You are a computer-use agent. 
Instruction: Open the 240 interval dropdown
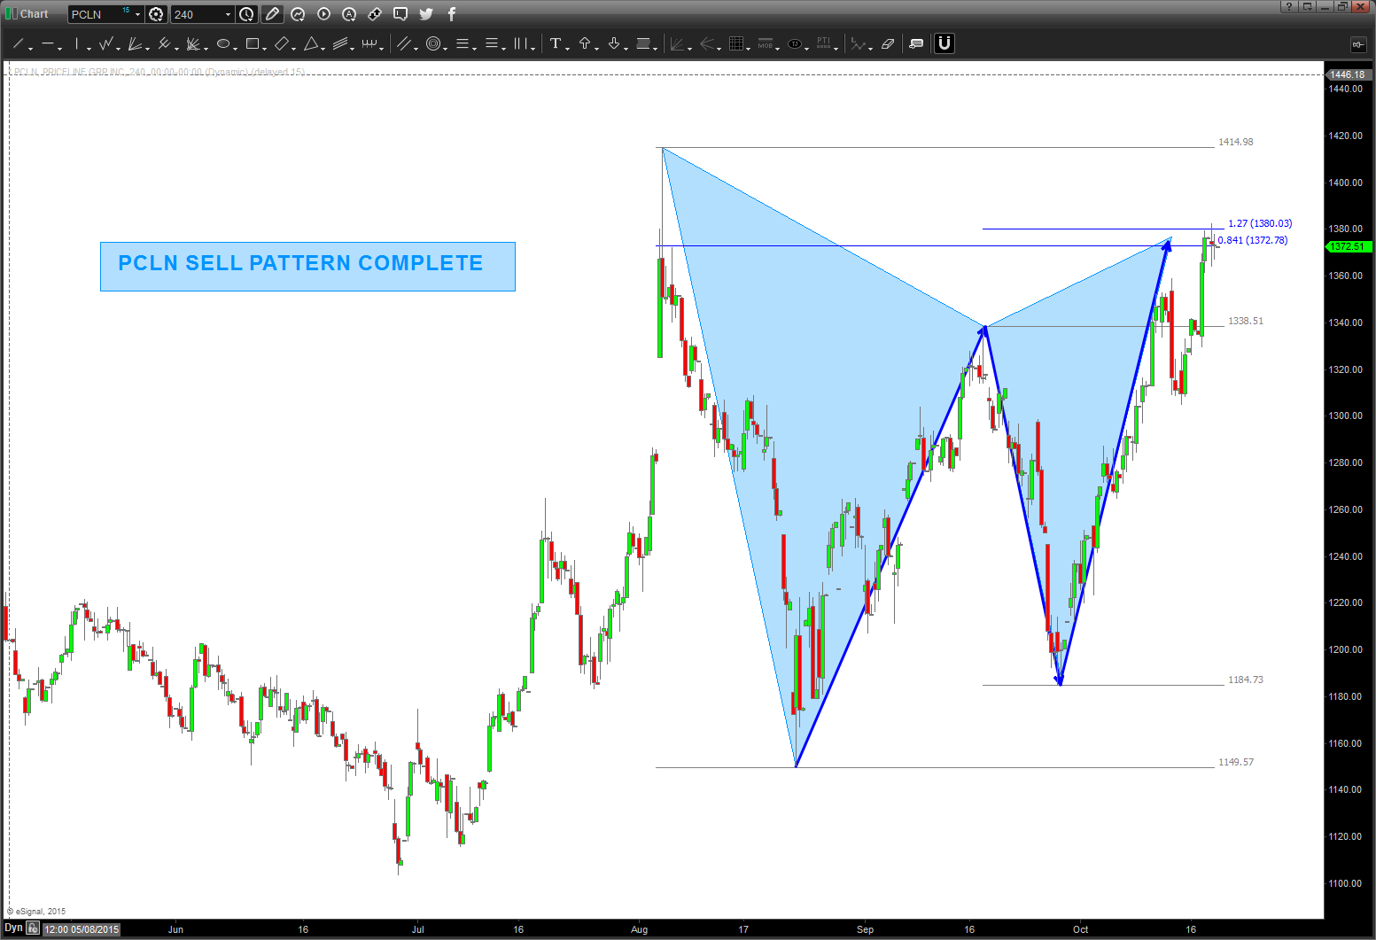pyautogui.click(x=227, y=13)
